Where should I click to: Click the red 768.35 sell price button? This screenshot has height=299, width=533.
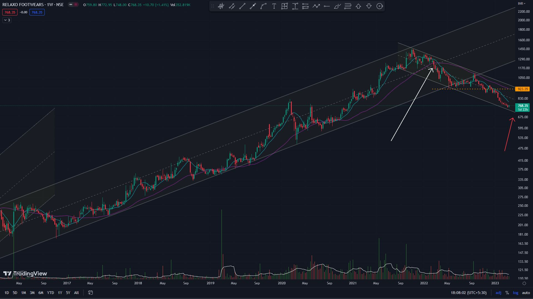[10, 12]
